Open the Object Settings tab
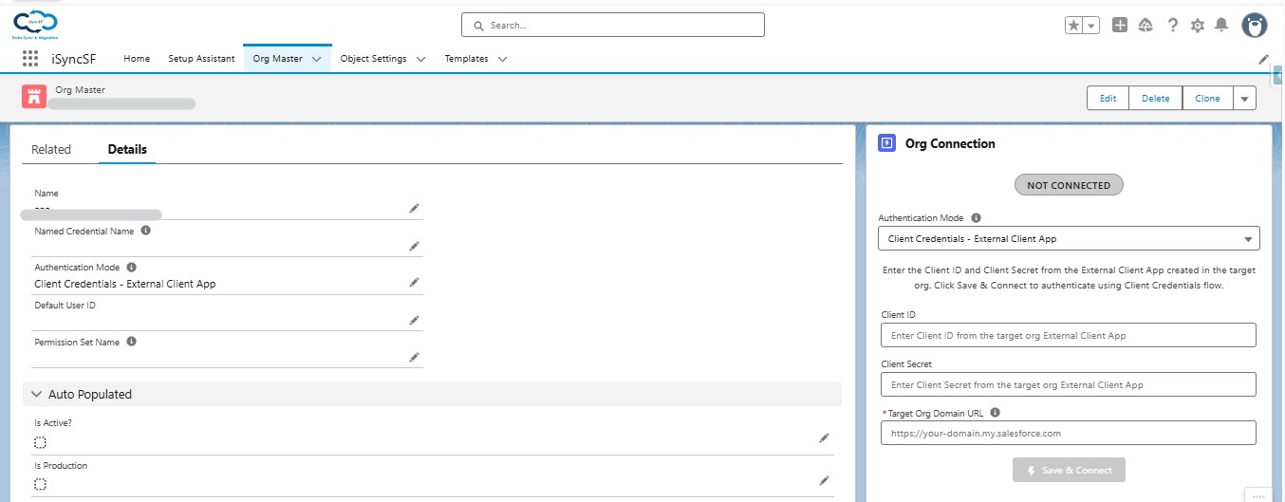This screenshot has height=502, width=1285. [373, 59]
